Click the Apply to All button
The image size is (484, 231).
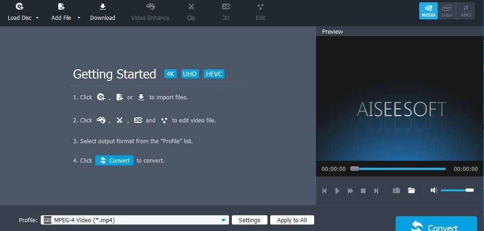click(292, 220)
